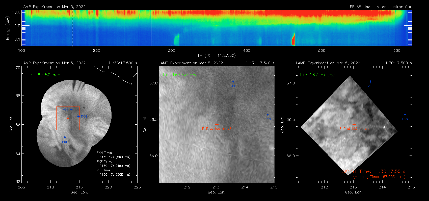The width and height of the screenshot is (429, 201).
Task: Click the FKN star marker in middle panel
Action: click(268, 115)
